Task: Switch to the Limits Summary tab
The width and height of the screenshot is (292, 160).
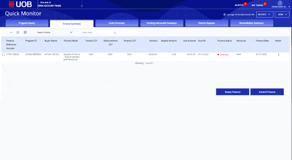Action: tap(117, 23)
